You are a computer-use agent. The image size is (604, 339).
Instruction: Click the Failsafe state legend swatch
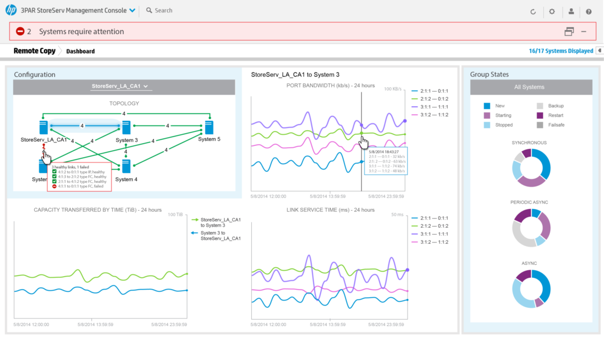pyautogui.click(x=540, y=125)
